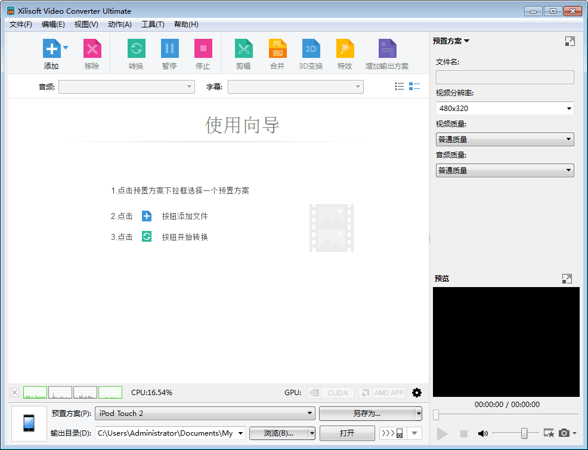Click the iPod Touch device profile thumbnail
588x450 pixels.
coord(29,423)
